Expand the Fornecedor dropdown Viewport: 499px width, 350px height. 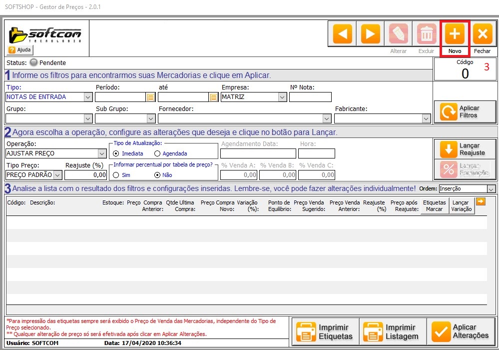click(x=327, y=118)
